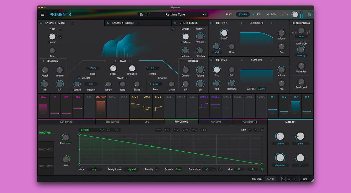Viewport: 351px width, 193px height.
Task: Open Engine 2 Sample type dropdown
Action: (x=140, y=23)
